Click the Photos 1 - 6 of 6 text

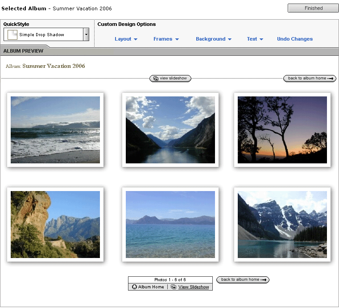[170, 280]
